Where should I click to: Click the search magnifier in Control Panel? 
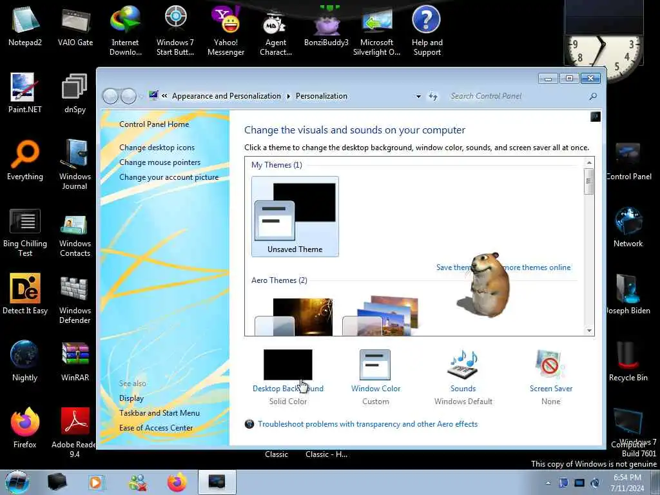(x=593, y=97)
